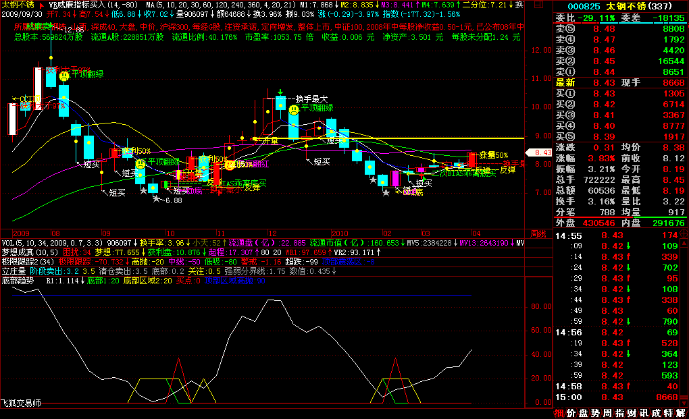Switch to the 财 tab
Screen dimensions: 689x419
(632, 413)
